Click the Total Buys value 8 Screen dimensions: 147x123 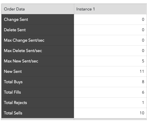143,82
